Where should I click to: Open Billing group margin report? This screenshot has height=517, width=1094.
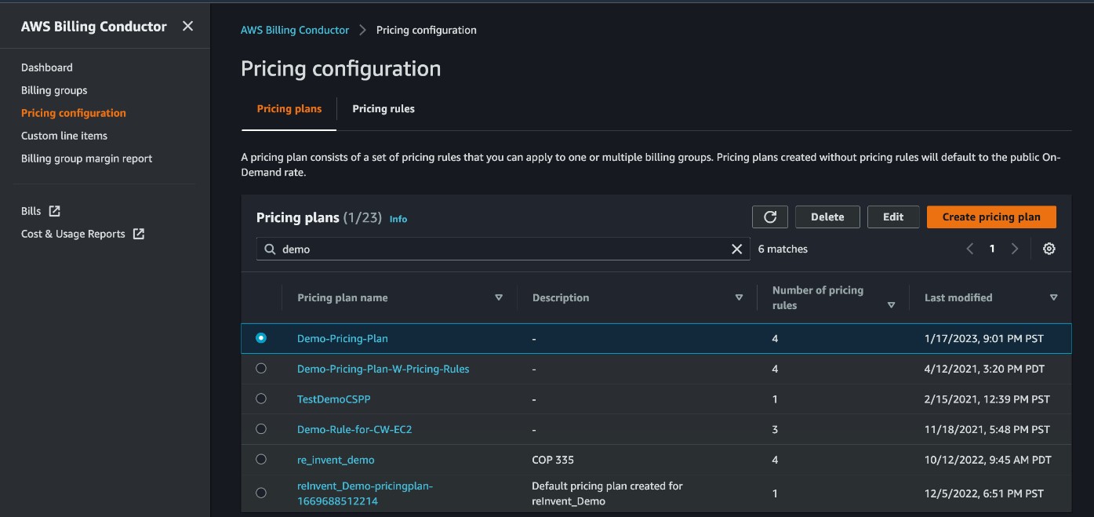(87, 158)
